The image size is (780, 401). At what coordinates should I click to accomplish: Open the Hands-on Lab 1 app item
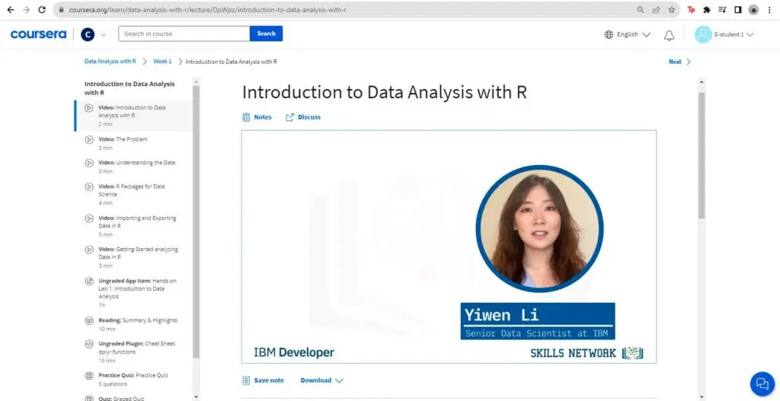(134, 292)
